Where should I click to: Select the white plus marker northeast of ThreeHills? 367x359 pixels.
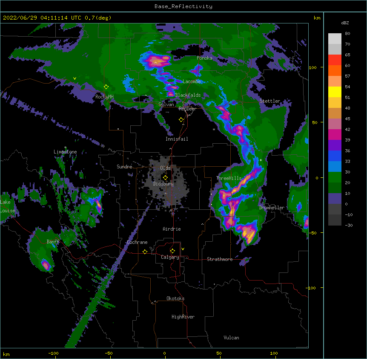261,160
